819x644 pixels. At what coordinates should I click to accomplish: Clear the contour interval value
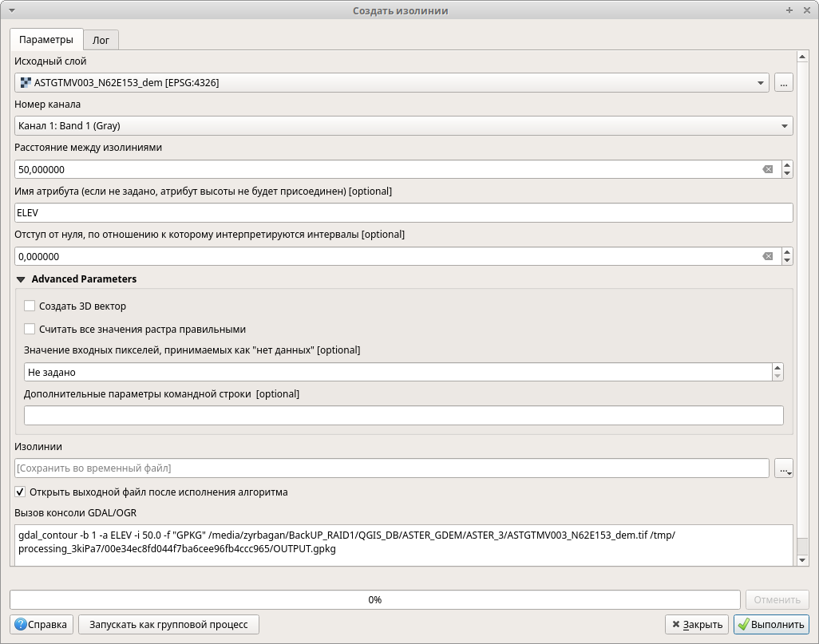(x=767, y=169)
